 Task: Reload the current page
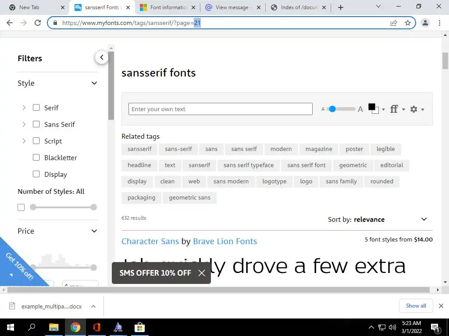[x=38, y=23]
